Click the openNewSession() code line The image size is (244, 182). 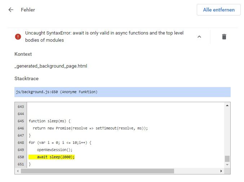[x=55, y=150]
